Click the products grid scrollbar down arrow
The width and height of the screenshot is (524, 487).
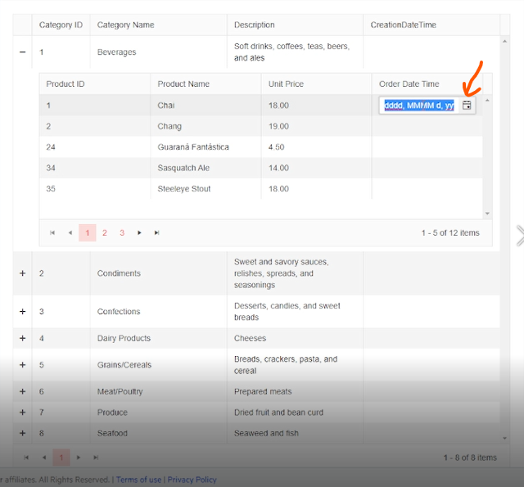[x=488, y=214]
